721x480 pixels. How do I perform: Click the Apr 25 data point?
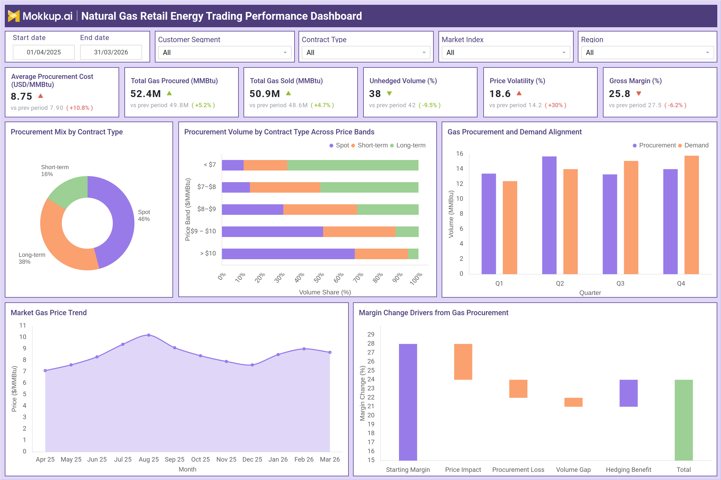45,370
